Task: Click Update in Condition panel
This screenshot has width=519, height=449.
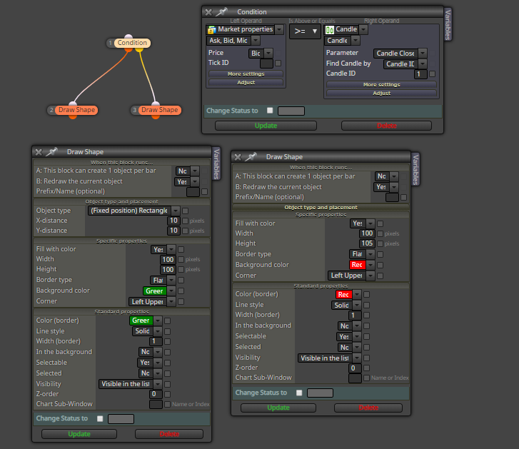Action: [x=266, y=126]
